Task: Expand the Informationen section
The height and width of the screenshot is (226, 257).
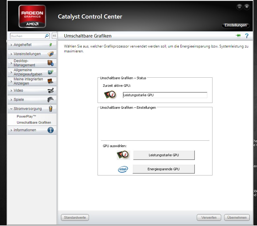Action: (32, 130)
